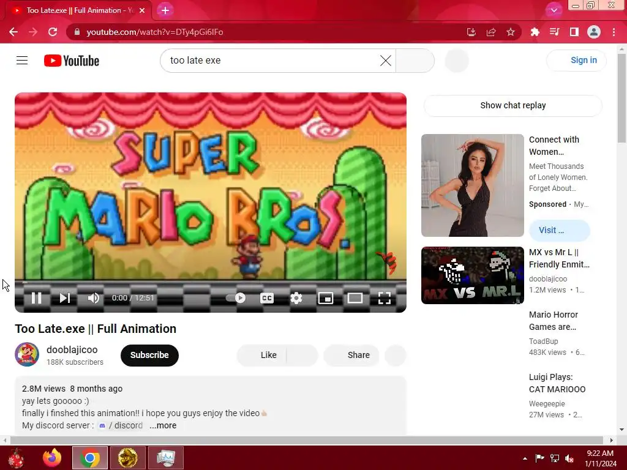The width and height of the screenshot is (627, 470).
Task: Bookmark this page with star icon
Action: pyautogui.click(x=510, y=32)
